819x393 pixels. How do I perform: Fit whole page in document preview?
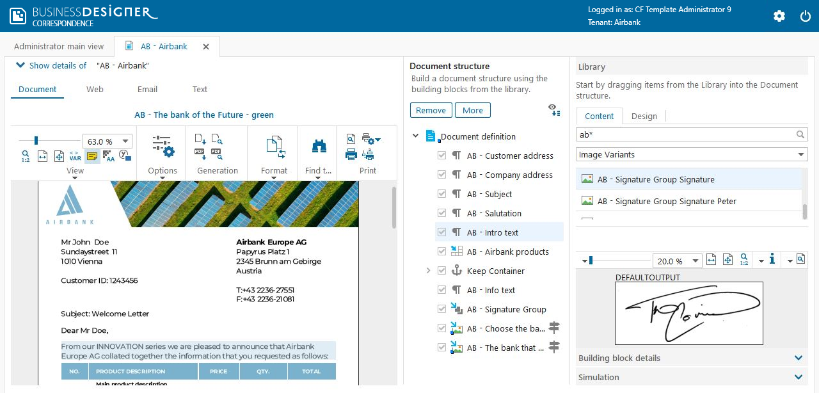[59, 155]
